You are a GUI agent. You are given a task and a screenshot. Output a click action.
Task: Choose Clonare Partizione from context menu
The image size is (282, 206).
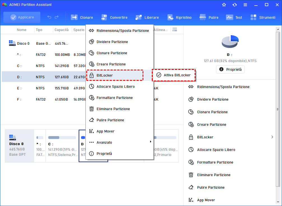(x=120, y=53)
